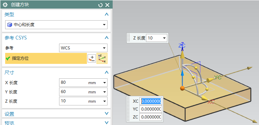
Task: Click the YC coordinate input field
Action: click(x=151, y=109)
